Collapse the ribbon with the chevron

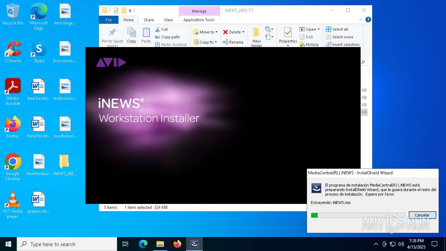(361, 20)
